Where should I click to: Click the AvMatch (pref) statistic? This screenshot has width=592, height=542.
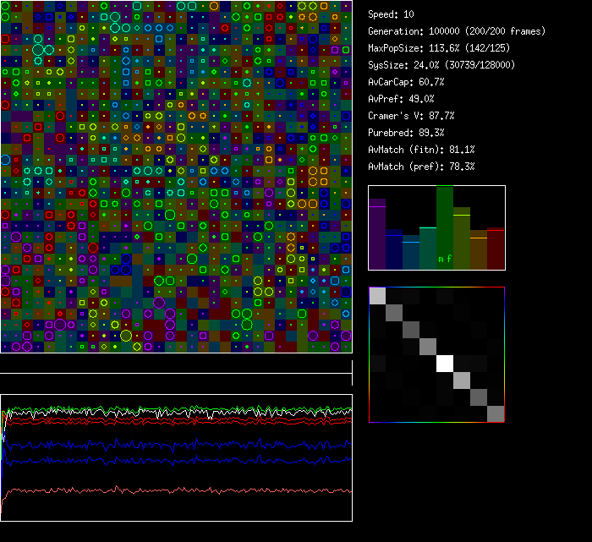click(x=421, y=167)
